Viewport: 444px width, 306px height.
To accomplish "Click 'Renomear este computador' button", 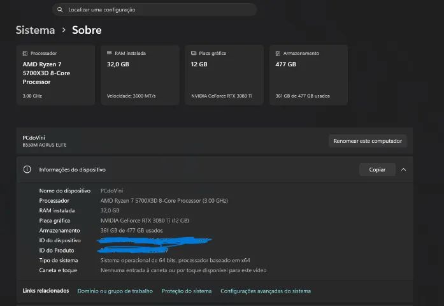I will tap(368, 141).
